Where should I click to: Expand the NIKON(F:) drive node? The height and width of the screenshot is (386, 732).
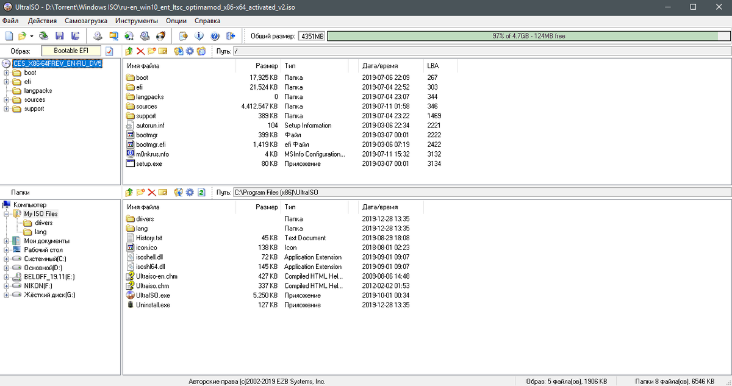[x=7, y=285]
